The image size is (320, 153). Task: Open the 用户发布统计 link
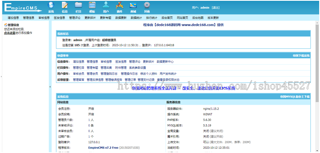(x=168, y=74)
